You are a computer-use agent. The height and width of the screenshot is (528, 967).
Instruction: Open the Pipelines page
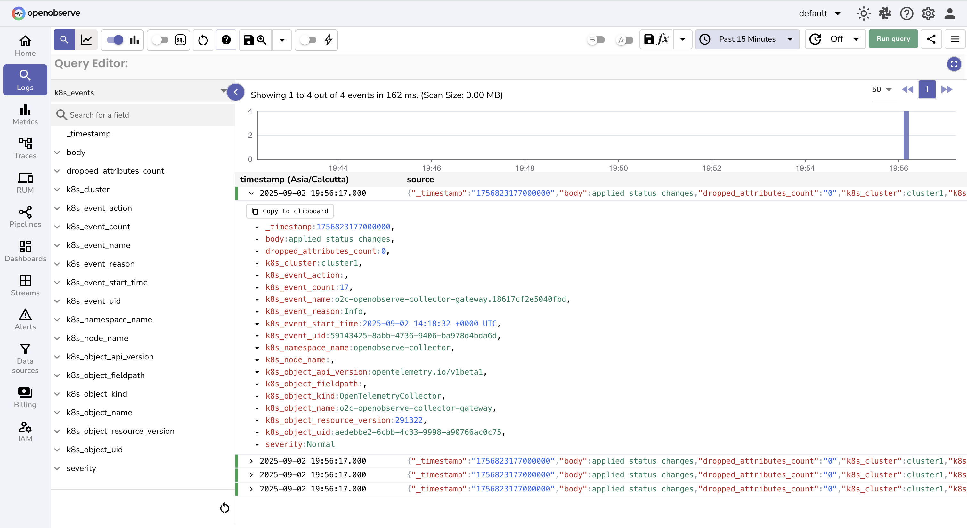(25, 217)
